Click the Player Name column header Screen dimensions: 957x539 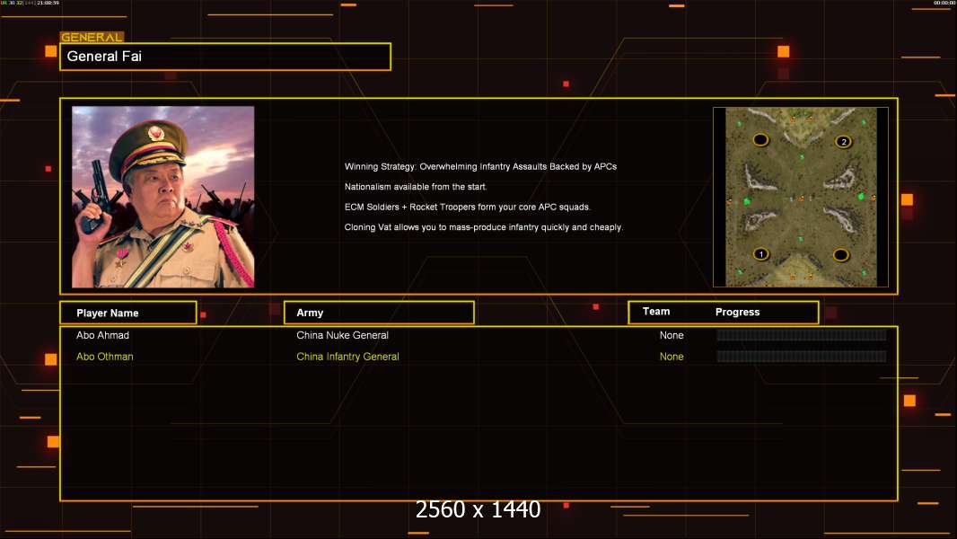[128, 313]
